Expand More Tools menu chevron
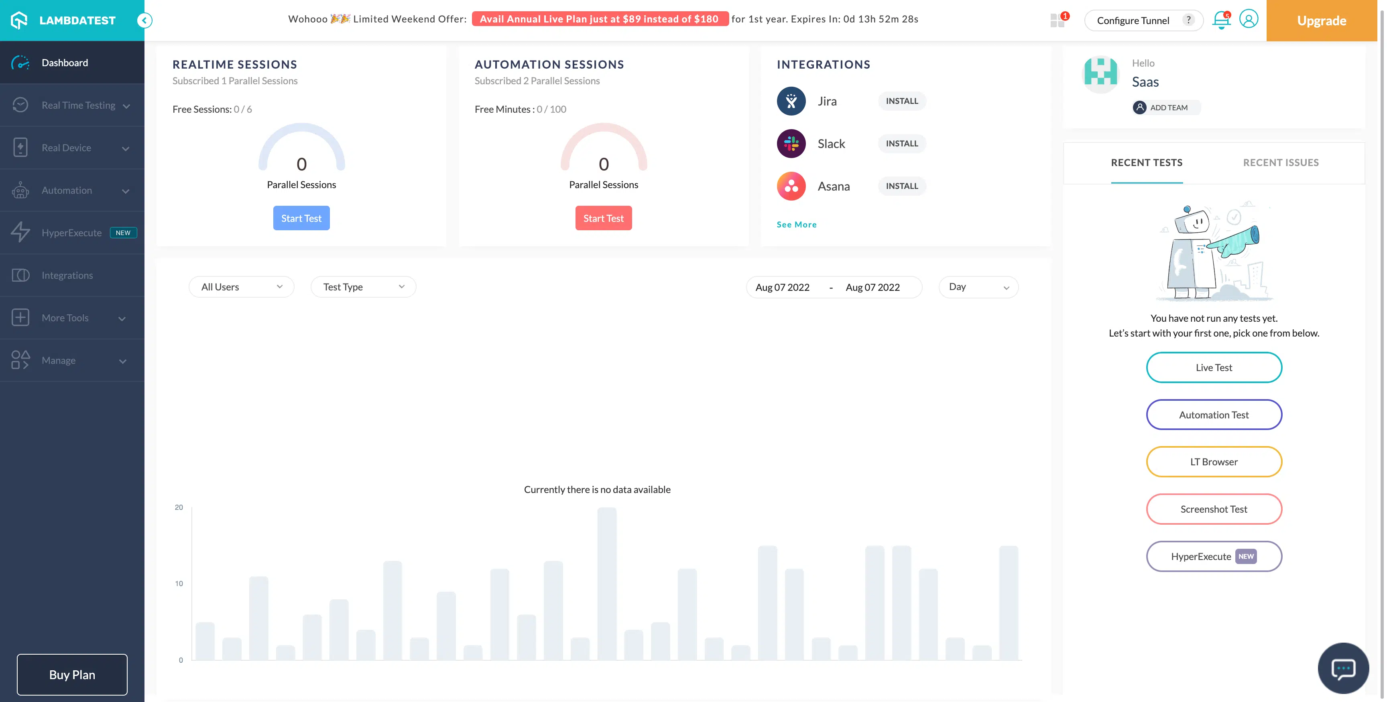The width and height of the screenshot is (1387, 702). click(122, 319)
